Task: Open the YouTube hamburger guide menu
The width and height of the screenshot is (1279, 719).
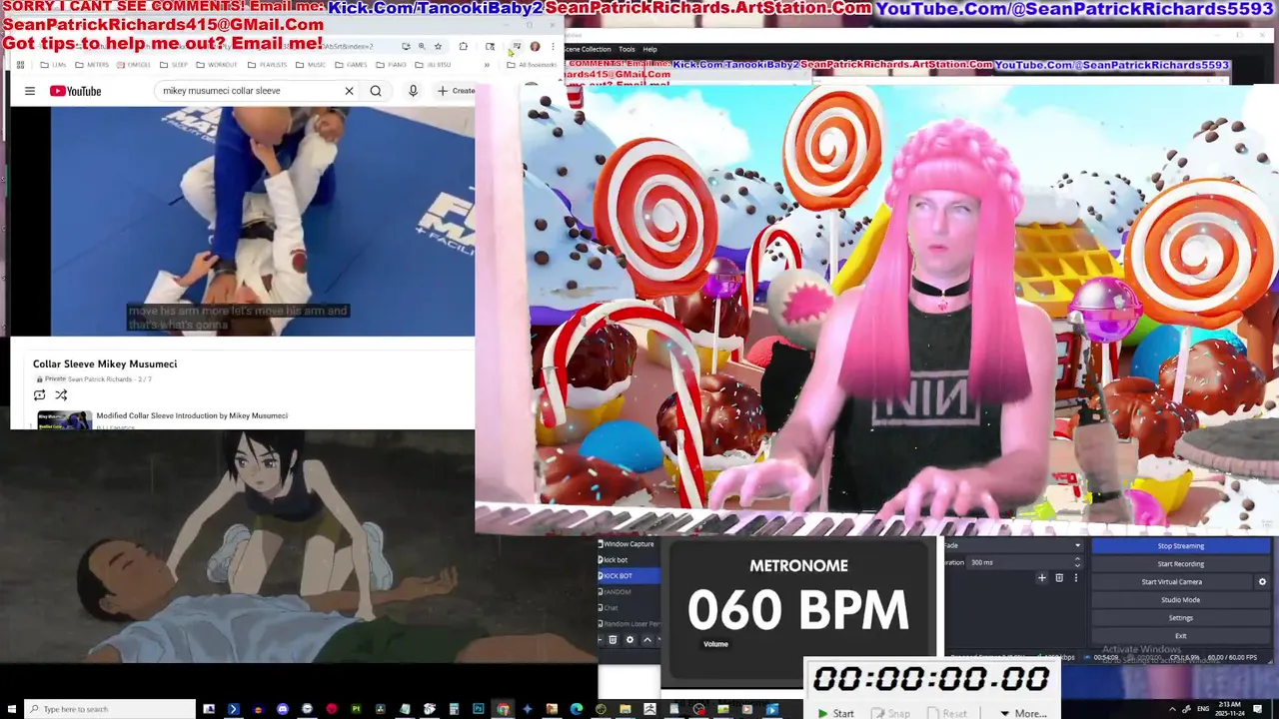Action: (x=30, y=91)
